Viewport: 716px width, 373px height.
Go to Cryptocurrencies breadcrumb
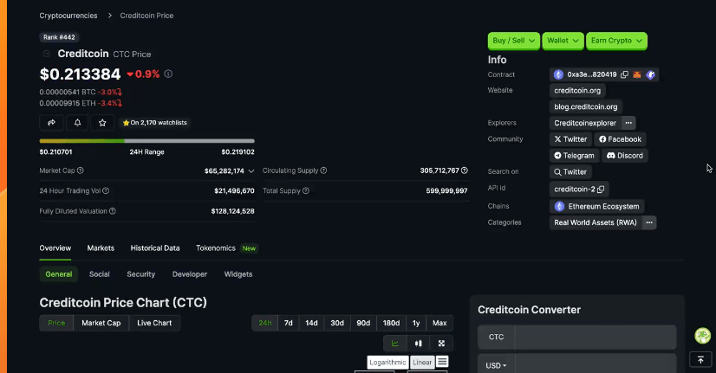(68, 16)
